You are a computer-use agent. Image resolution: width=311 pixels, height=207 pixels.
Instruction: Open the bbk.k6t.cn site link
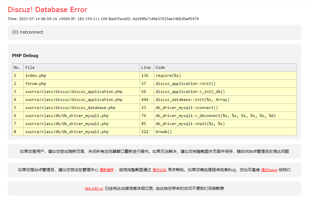[94, 188]
